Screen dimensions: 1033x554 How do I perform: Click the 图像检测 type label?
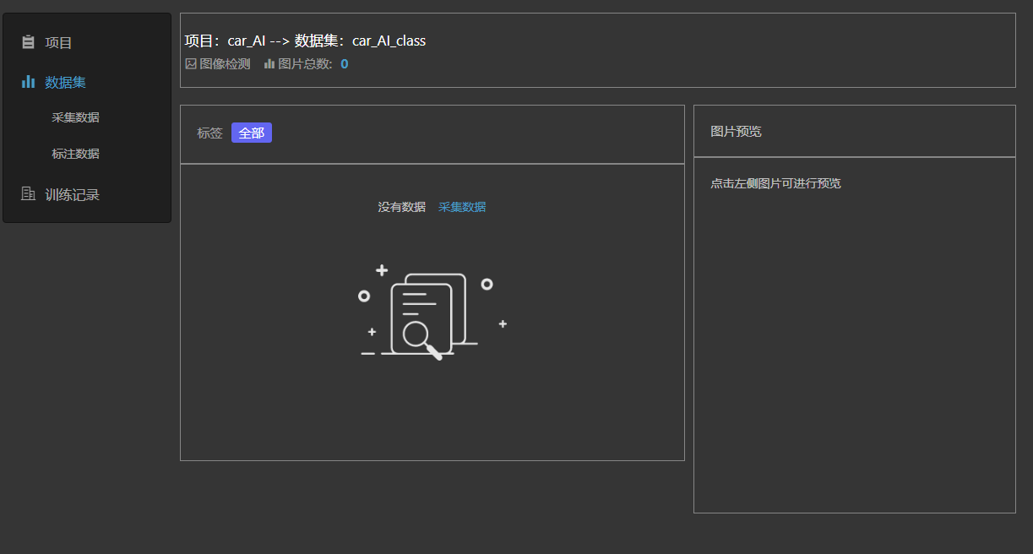(225, 64)
